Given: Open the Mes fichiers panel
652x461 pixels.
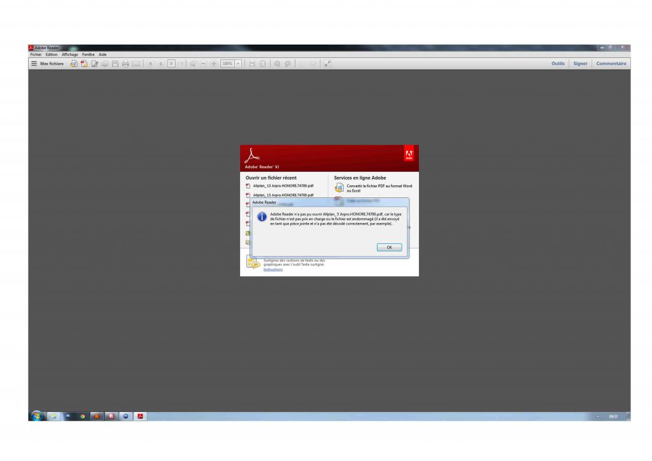Looking at the screenshot, I should coord(47,64).
